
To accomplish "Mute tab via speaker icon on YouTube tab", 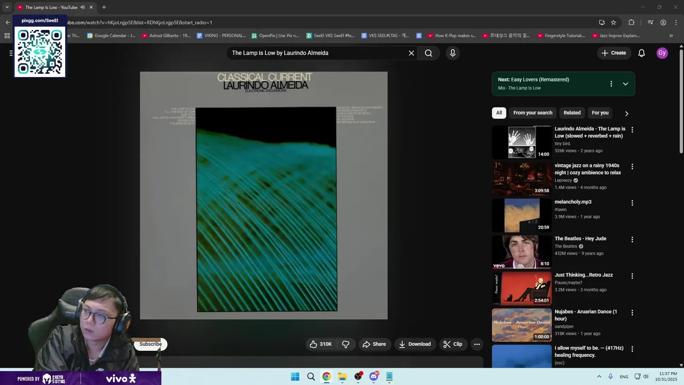I will coord(82,7).
